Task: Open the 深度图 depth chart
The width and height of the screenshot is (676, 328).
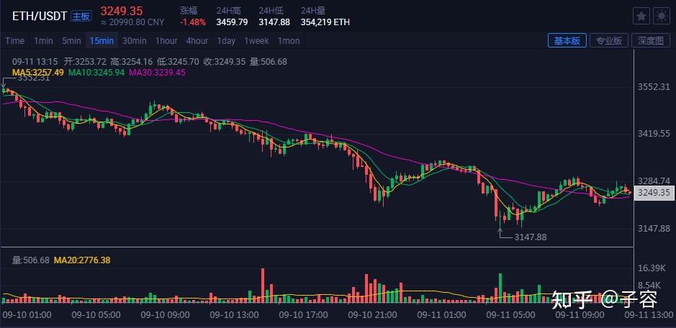Action: pos(650,41)
